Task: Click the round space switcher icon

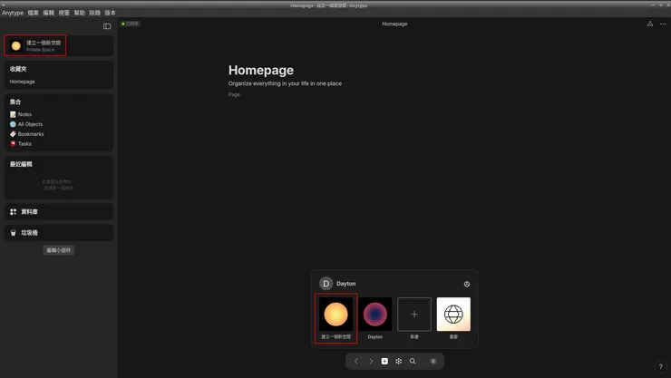Action: (x=433, y=362)
